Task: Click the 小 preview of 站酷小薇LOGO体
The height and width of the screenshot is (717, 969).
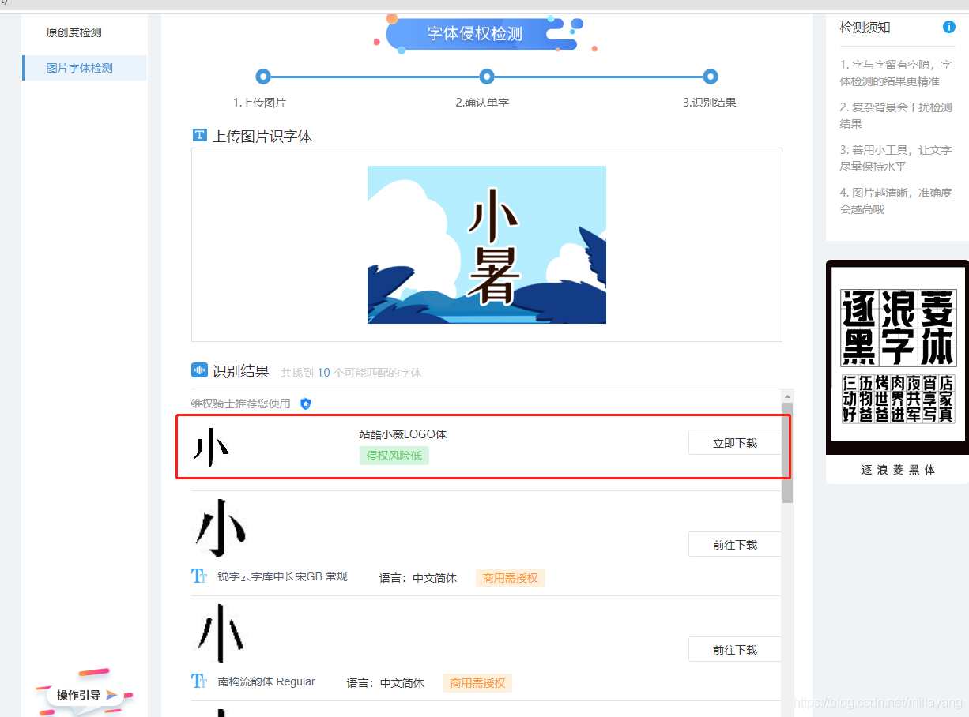Action: [211, 447]
